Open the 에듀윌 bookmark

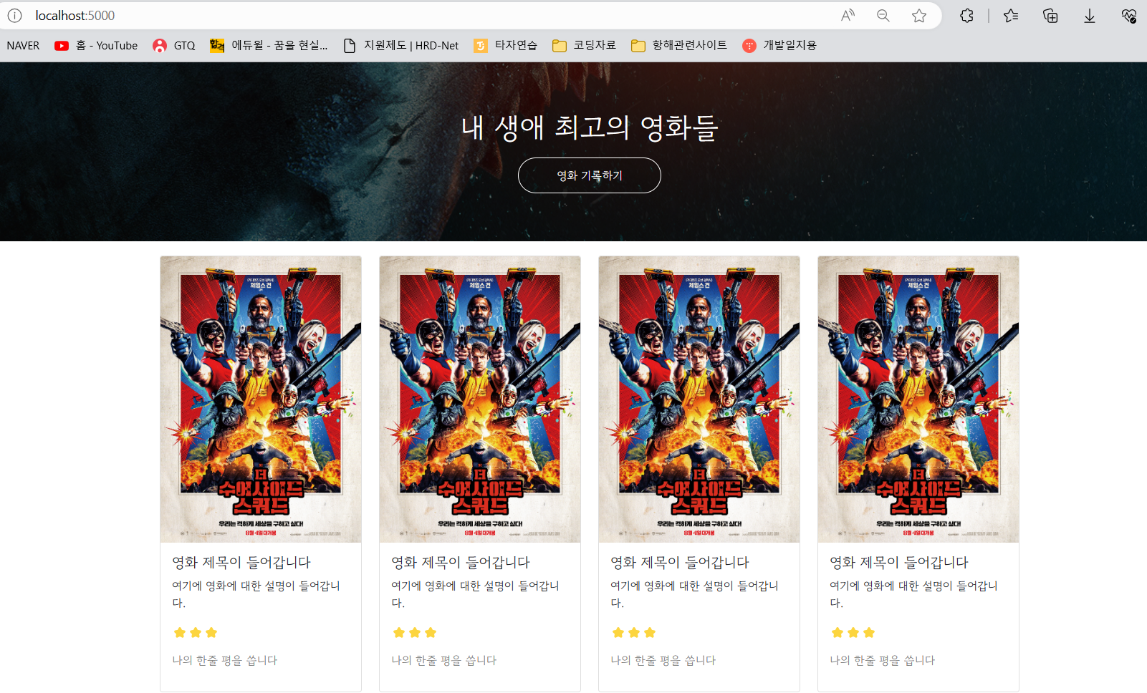click(x=269, y=46)
